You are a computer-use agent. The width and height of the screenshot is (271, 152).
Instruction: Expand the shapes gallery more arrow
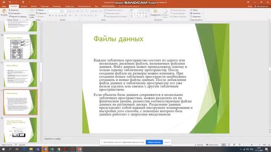click(149, 16)
